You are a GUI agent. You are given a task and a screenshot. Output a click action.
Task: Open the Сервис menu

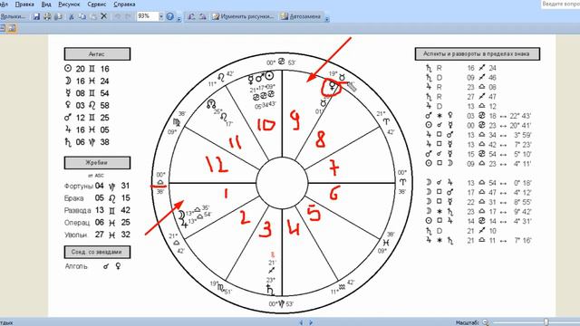click(x=97, y=5)
